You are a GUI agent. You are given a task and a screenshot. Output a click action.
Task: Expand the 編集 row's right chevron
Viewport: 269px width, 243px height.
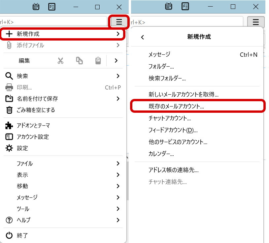[x=116, y=61]
